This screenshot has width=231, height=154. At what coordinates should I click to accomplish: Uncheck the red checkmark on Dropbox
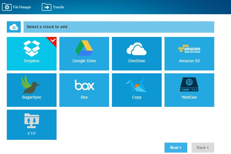click(x=53, y=40)
